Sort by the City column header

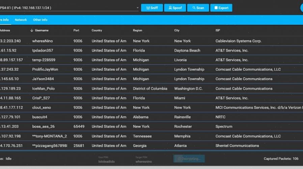[177, 30]
